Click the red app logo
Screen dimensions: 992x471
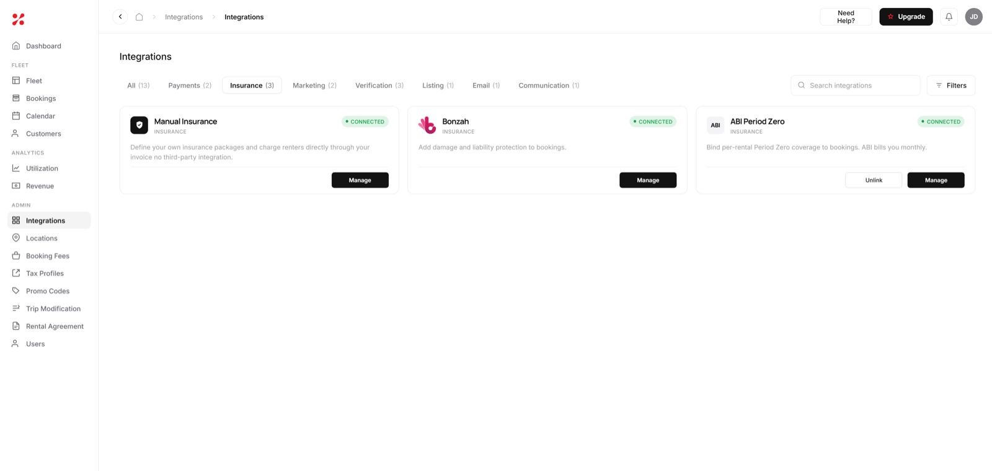pos(19,19)
